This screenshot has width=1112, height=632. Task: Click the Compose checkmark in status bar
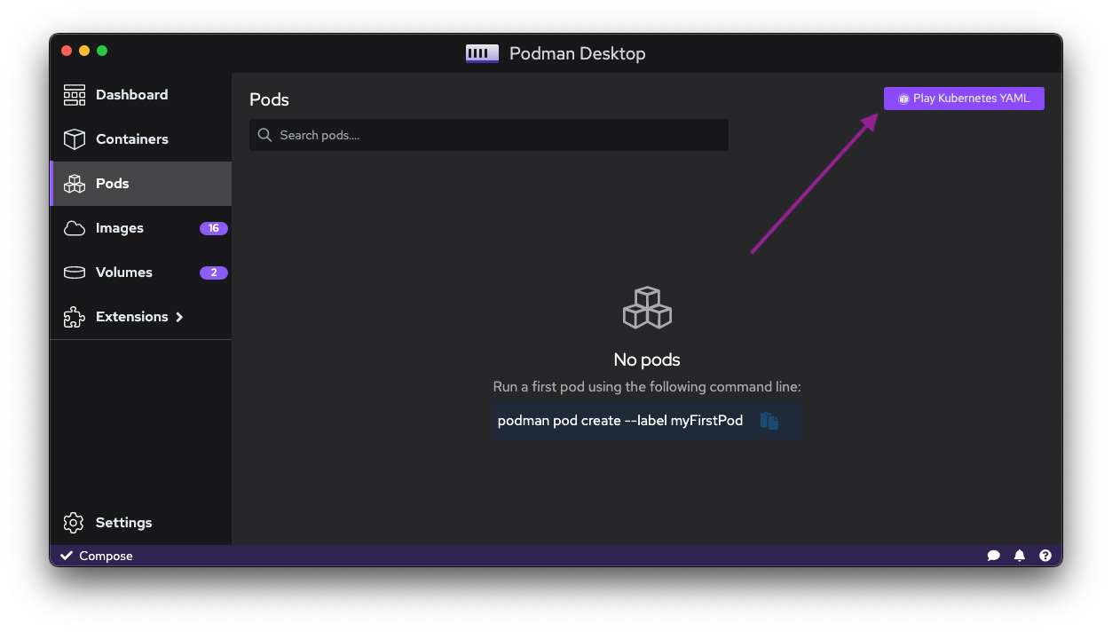coord(67,555)
